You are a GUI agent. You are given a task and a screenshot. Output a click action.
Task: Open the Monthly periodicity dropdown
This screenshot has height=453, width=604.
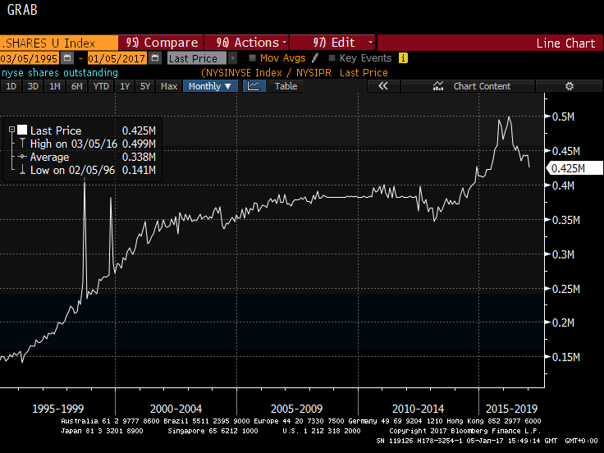click(x=210, y=86)
